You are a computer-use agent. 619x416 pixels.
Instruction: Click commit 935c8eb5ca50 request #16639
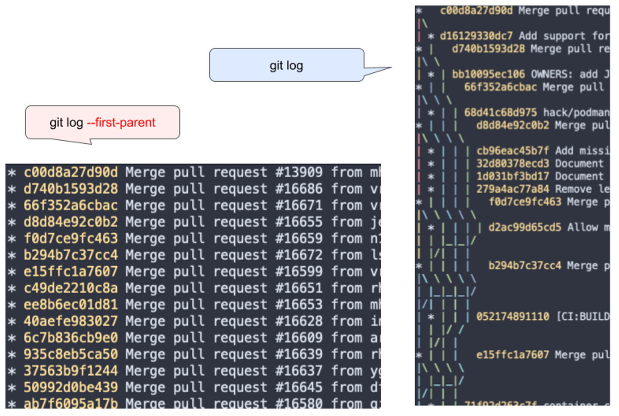click(x=193, y=354)
